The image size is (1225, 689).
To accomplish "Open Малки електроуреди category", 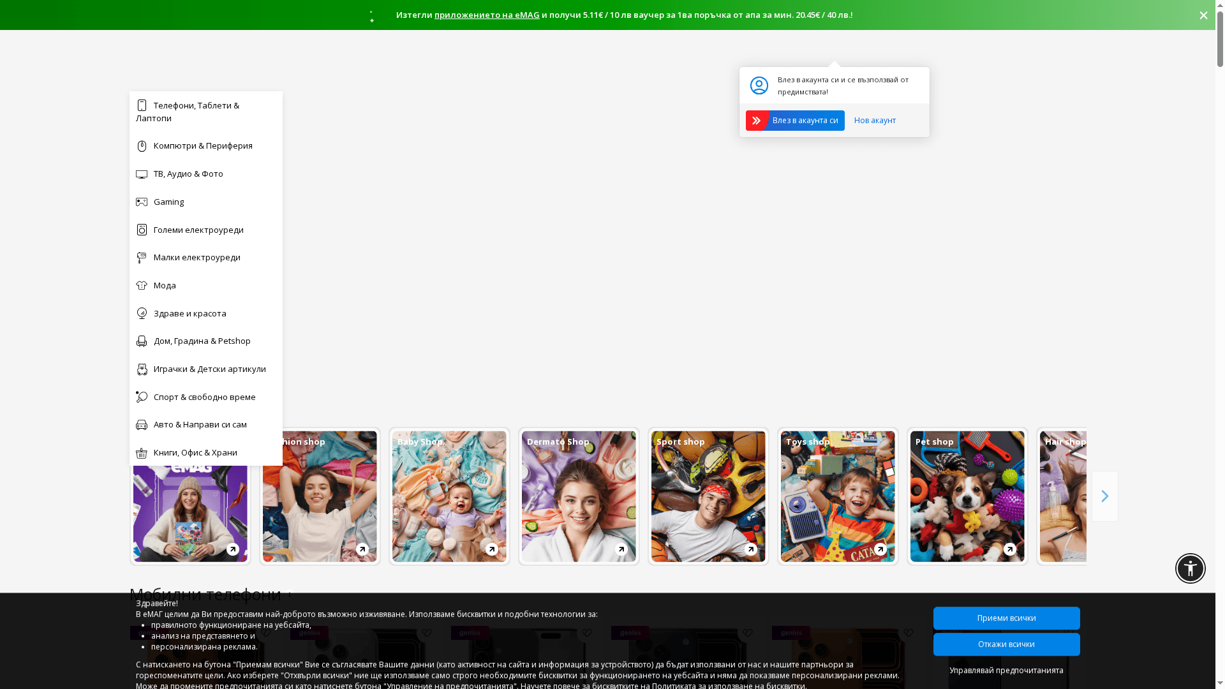I will (206, 258).
